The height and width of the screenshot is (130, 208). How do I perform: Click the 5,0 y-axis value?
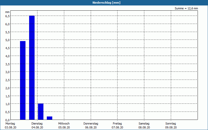click(x=8, y=40)
